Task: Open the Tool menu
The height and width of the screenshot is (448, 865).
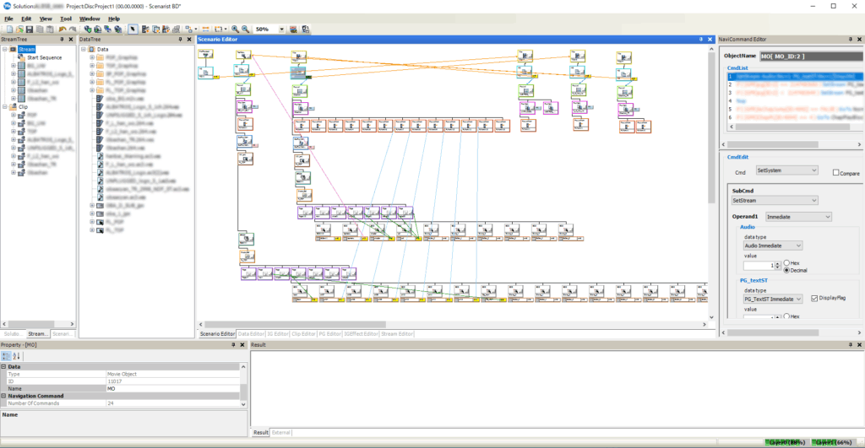Action: coord(66,19)
